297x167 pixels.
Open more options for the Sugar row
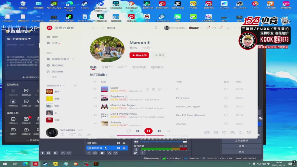click(x=166, y=89)
